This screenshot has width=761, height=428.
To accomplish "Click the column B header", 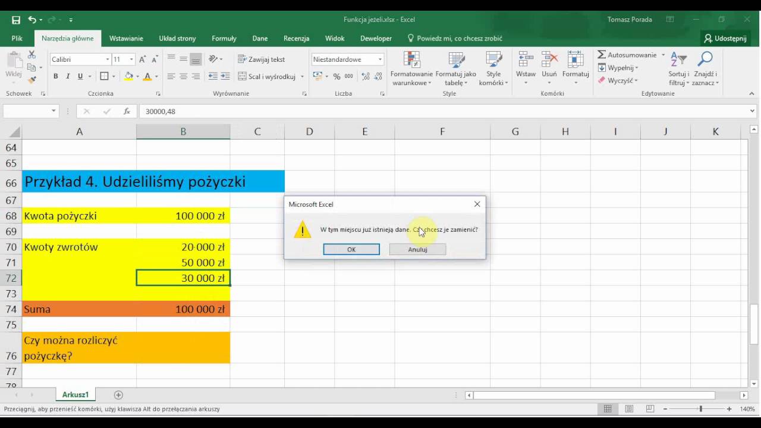I will (x=183, y=131).
